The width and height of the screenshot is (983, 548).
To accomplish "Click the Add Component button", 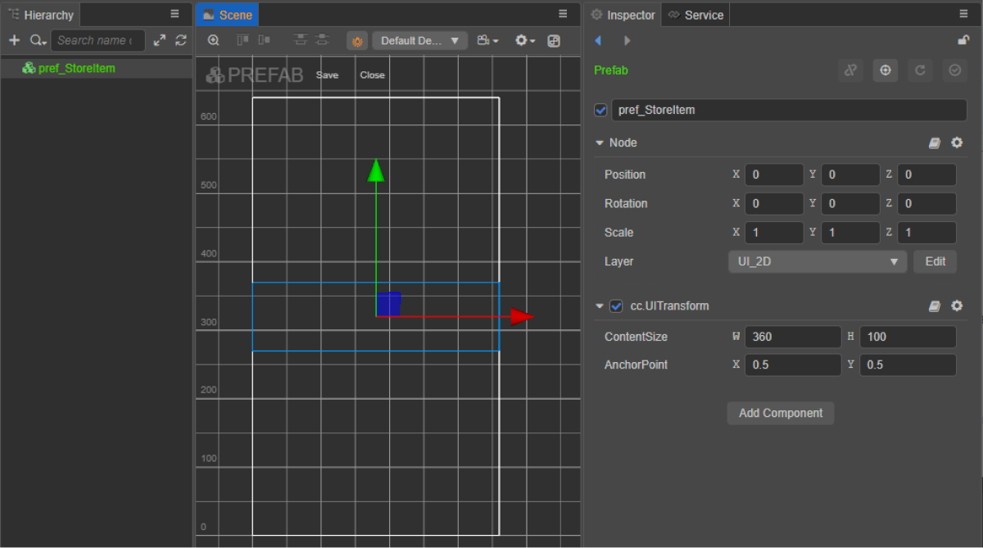I will (780, 413).
